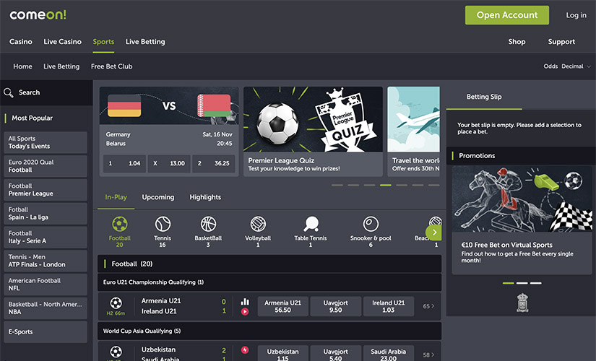Bet on Germany at 1.04
The height and width of the screenshot is (361, 596).
(x=124, y=163)
